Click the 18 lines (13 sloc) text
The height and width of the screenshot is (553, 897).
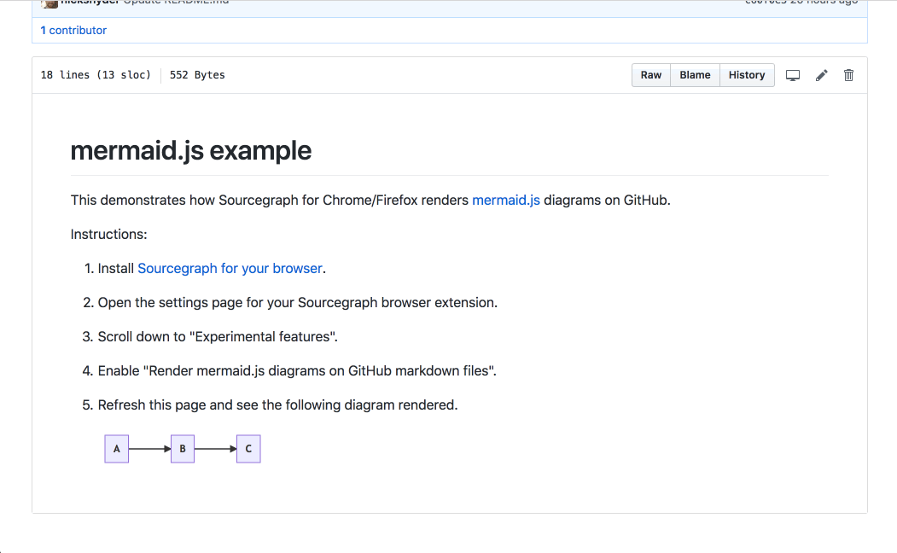[x=96, y=75]
